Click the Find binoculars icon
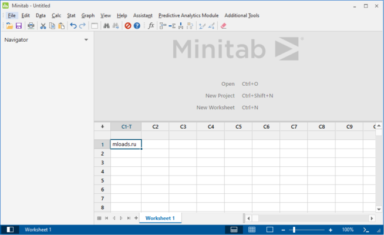Screen dimensions: 384x235 106,26
